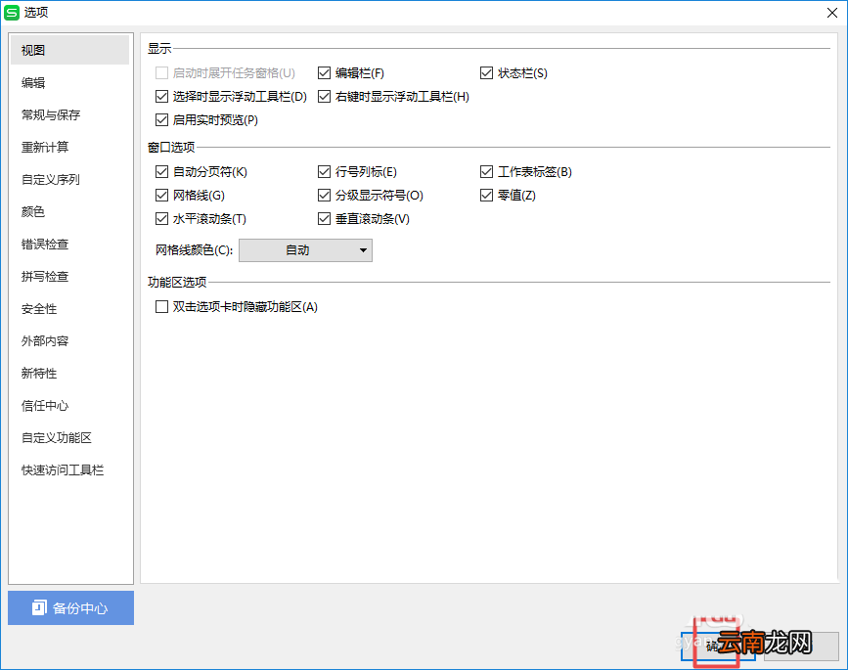Switch to 拼写检查 settings

[69, 277]
